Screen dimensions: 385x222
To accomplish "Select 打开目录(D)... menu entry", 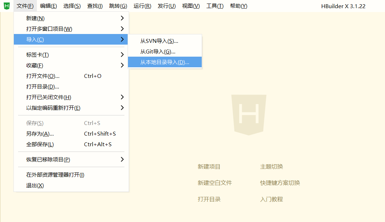I will pyautogui.click(x=71, y=87).
